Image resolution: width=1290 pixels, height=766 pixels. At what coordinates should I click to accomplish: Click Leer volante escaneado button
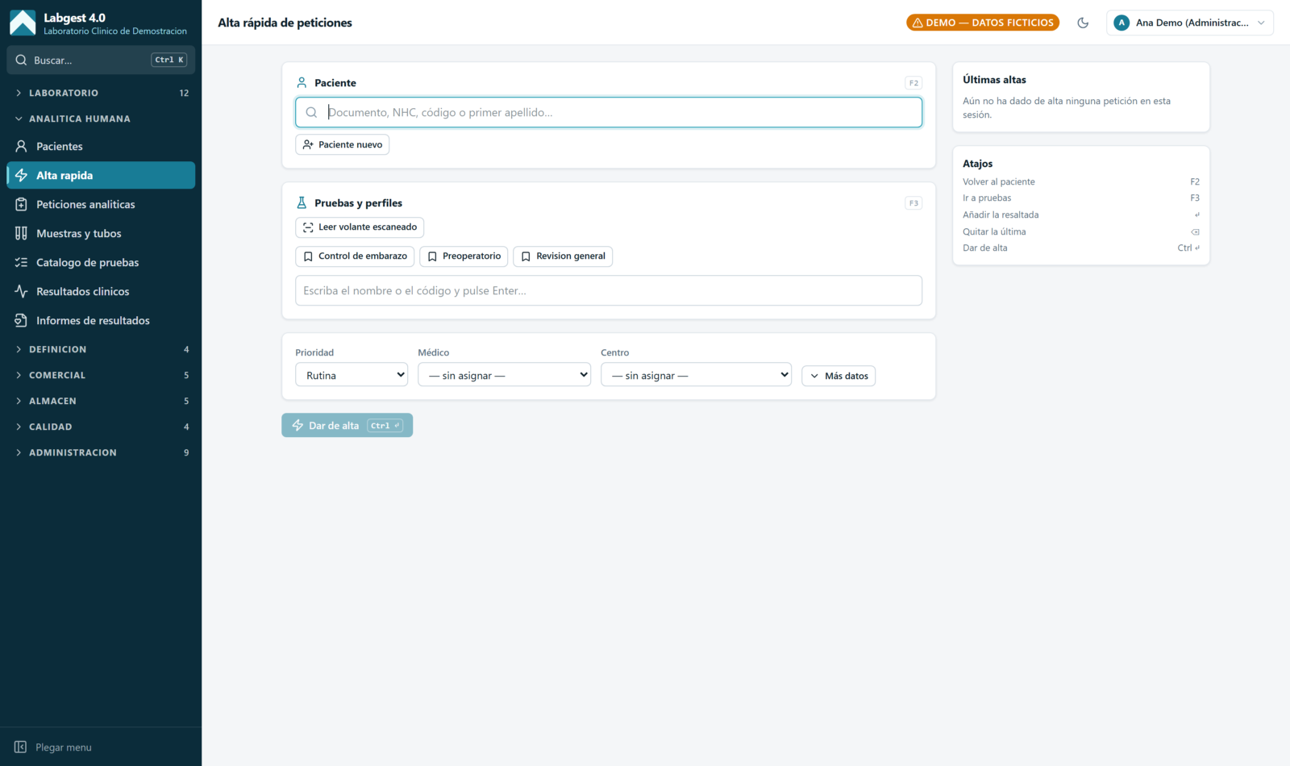click(x=360, y=227)
